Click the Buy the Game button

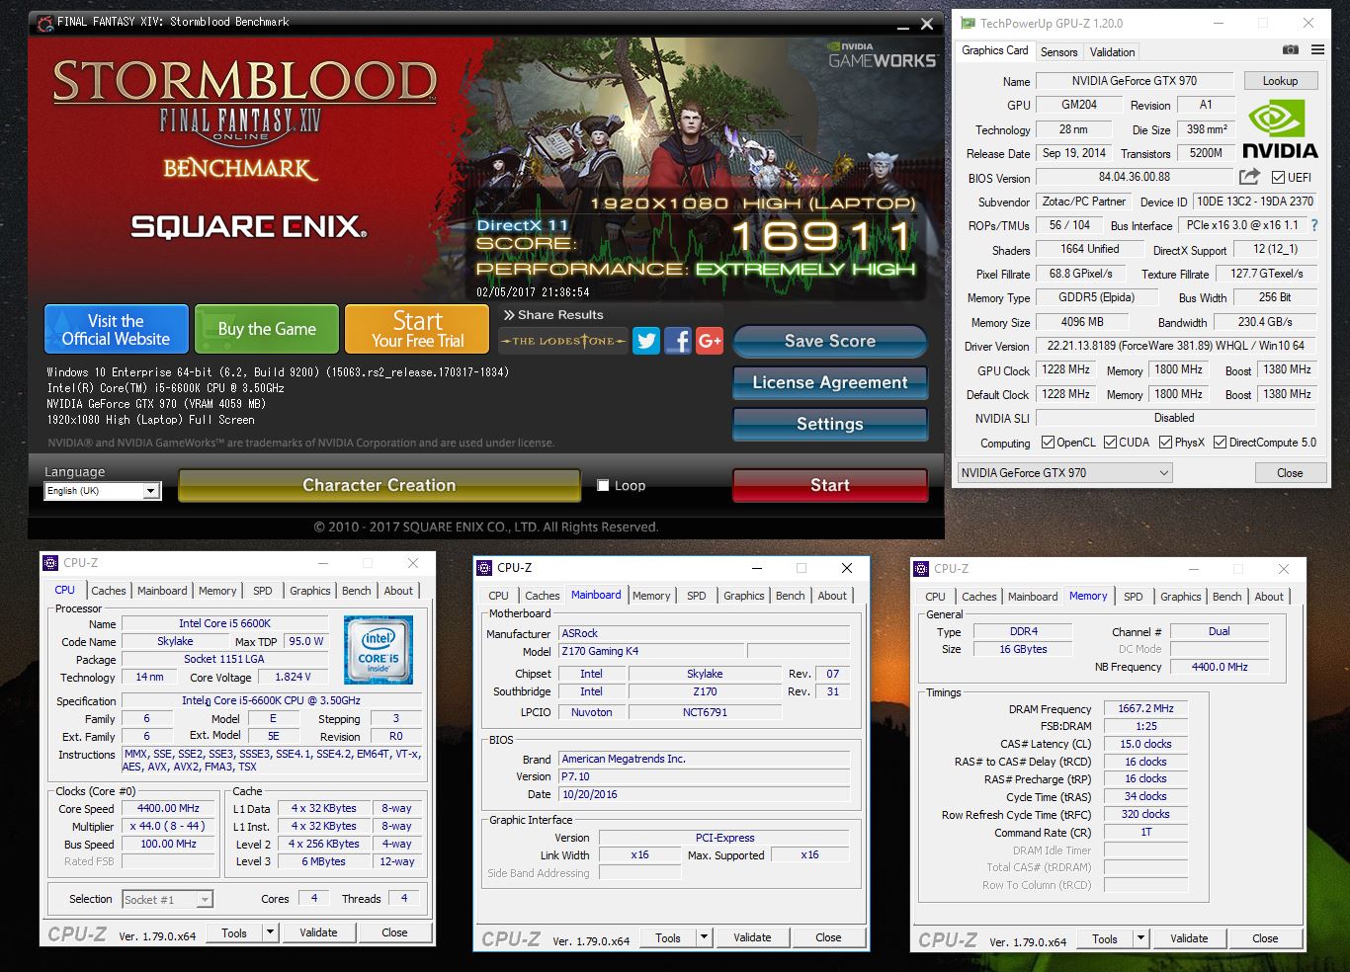pos(267,329)
